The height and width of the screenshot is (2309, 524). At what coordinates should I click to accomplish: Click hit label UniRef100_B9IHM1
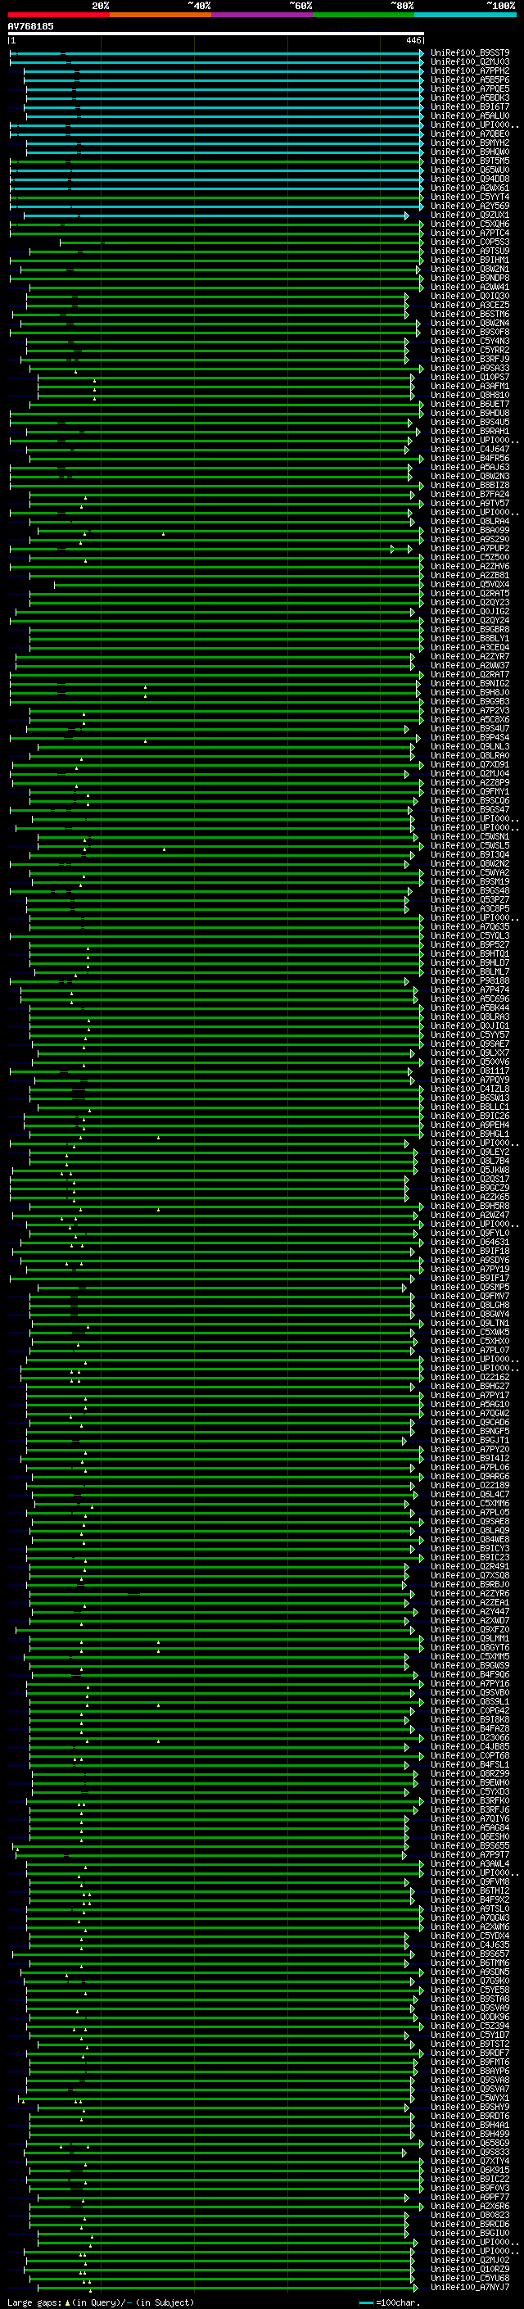(x=470, y=260)
